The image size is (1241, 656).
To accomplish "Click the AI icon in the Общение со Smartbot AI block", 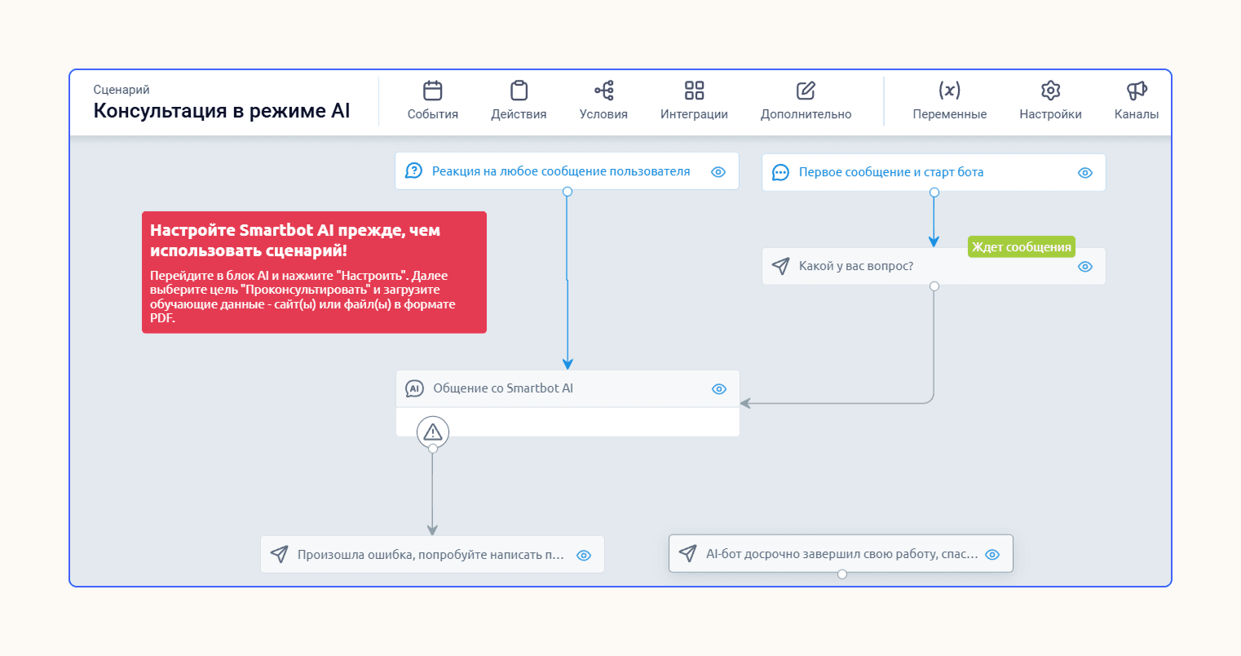I will click(414, 388).
